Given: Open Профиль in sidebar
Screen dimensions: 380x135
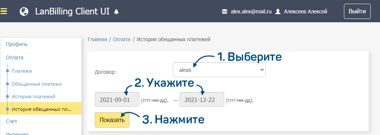Looking at the screenshot, I should [17, 44].
